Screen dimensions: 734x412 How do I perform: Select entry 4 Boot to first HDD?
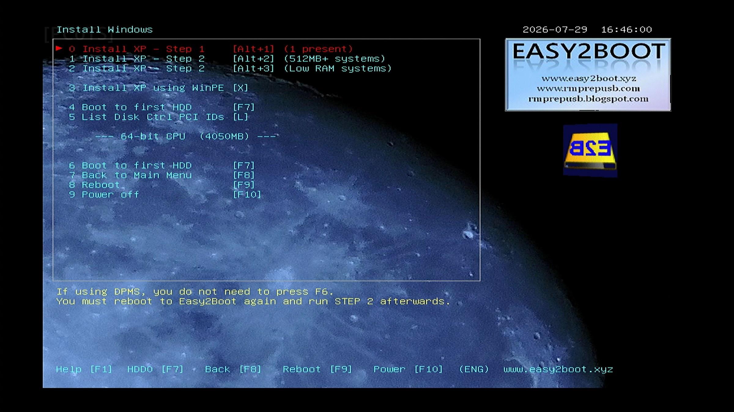click(161, 107)
